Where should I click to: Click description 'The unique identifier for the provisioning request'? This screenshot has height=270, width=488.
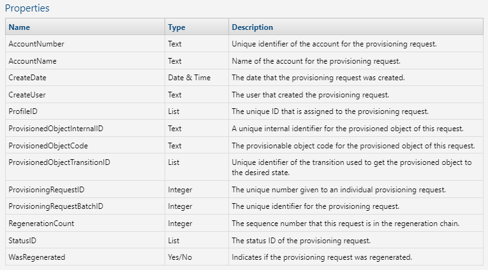pyautogui.click(x=316, y=206)
